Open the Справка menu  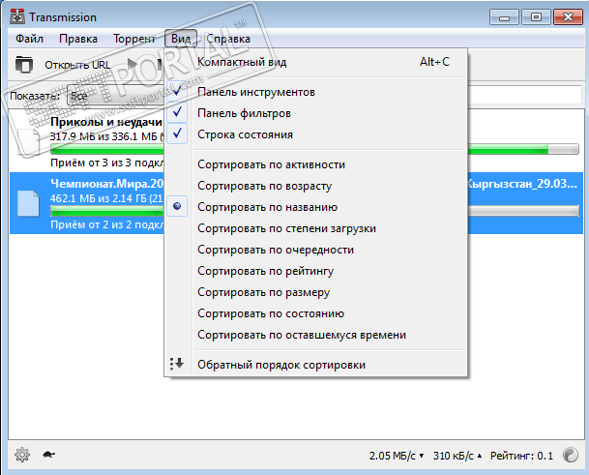pyautogui.click(x=228, y=39)
